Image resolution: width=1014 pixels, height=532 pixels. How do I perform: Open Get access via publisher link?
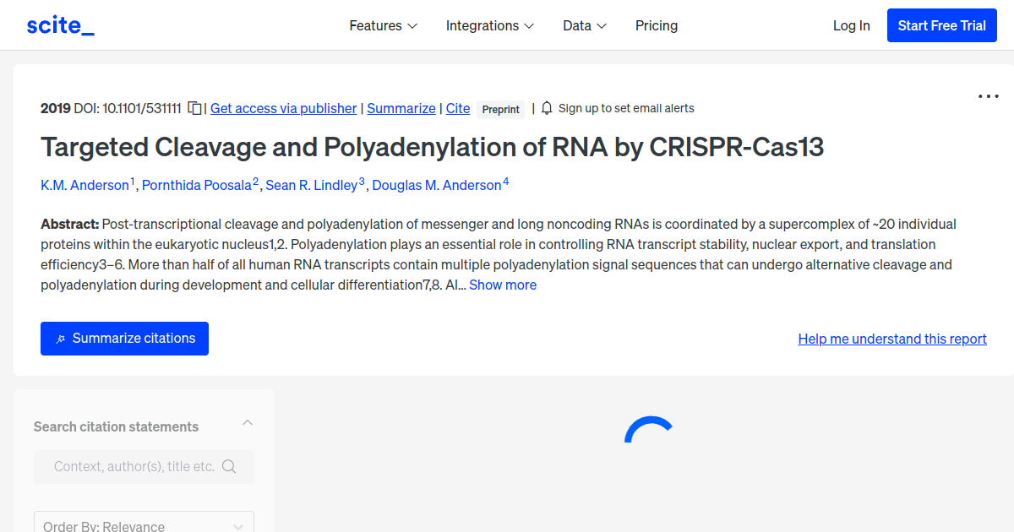pos(283,108)
